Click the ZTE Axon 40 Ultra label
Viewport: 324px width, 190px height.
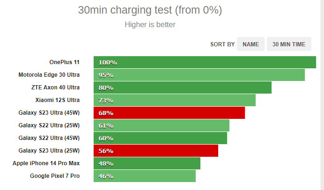click(55, 88)
